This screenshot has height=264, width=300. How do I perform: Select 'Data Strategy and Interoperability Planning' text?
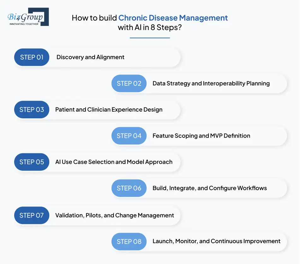(211, 83)
